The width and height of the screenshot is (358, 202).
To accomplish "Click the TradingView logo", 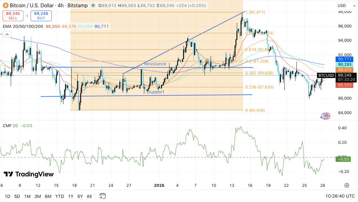I will point(29,174).
